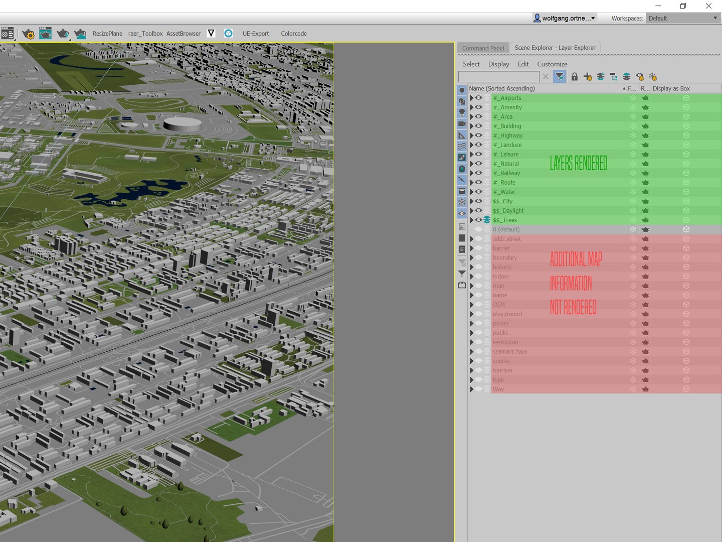Switch to Scene Explorer - Layer Explorer tab
The image size is (722, 542).
pos(555,48)
